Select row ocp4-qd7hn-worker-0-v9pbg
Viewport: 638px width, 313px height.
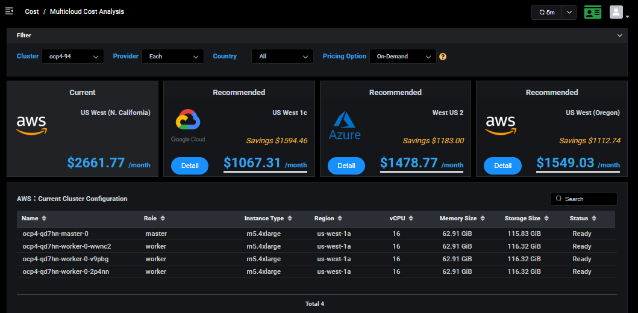coord(316,259)
